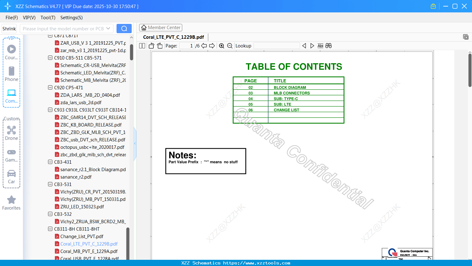Click the binoculars search icon

tap(329, 46)
